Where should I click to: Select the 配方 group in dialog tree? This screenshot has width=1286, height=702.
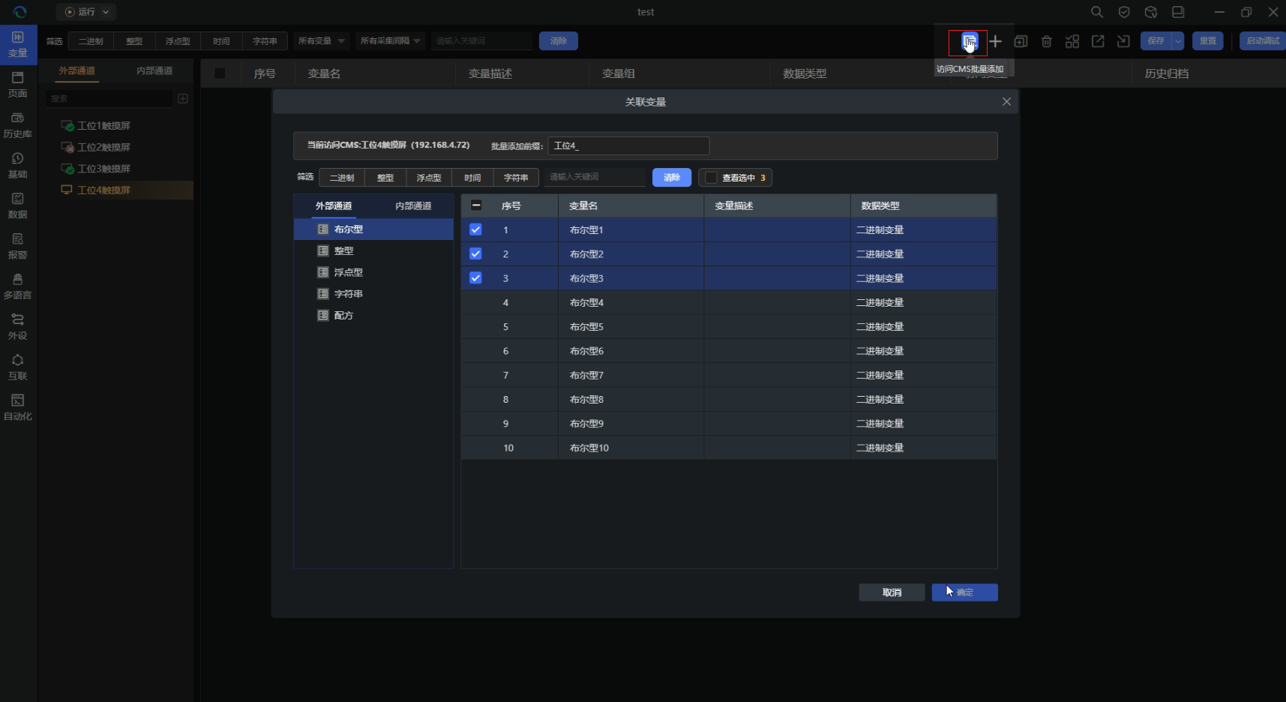[373, 316]
